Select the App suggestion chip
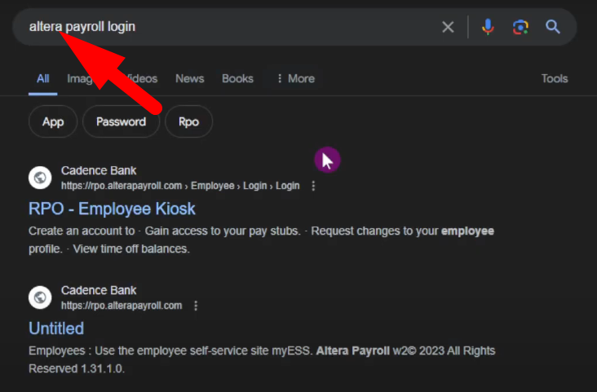This screenshot has width=597, height=392. pyautogui.click(x=53, y=121)
